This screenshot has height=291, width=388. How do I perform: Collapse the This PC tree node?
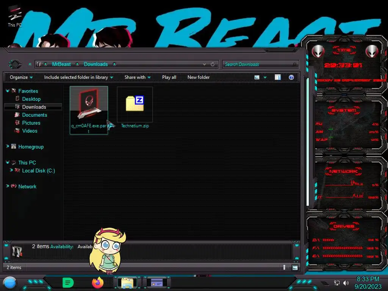[x=8, y=162]
